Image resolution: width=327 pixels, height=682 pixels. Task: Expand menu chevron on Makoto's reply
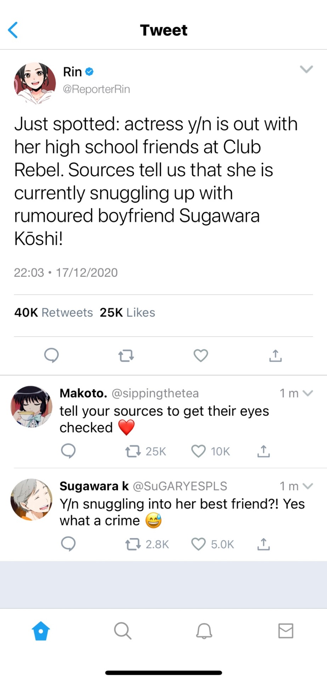[308, 393]
